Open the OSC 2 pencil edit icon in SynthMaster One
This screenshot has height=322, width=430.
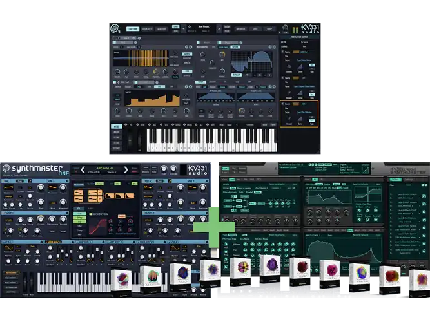tap(170, 181)
